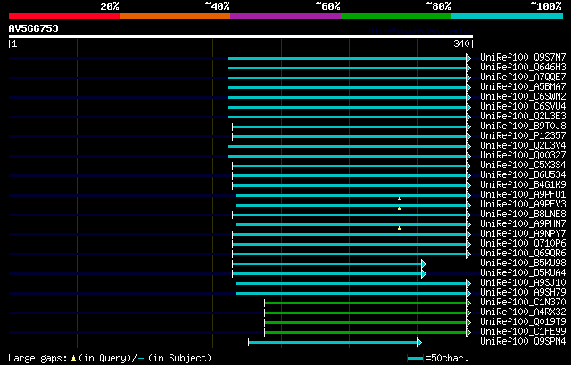
Task: Click the yellow query gap marker under A9PFU1
Action: [x=399, y=199]
